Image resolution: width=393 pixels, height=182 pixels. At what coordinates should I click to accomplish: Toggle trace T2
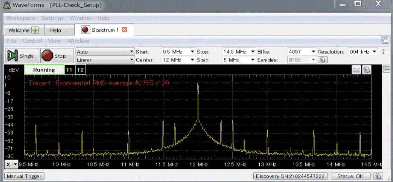[80, 70]
